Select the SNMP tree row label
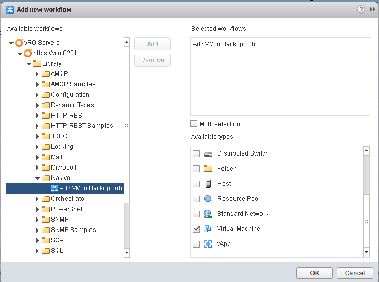This screenshot has height=282, width=379. (x=60, y=220)
